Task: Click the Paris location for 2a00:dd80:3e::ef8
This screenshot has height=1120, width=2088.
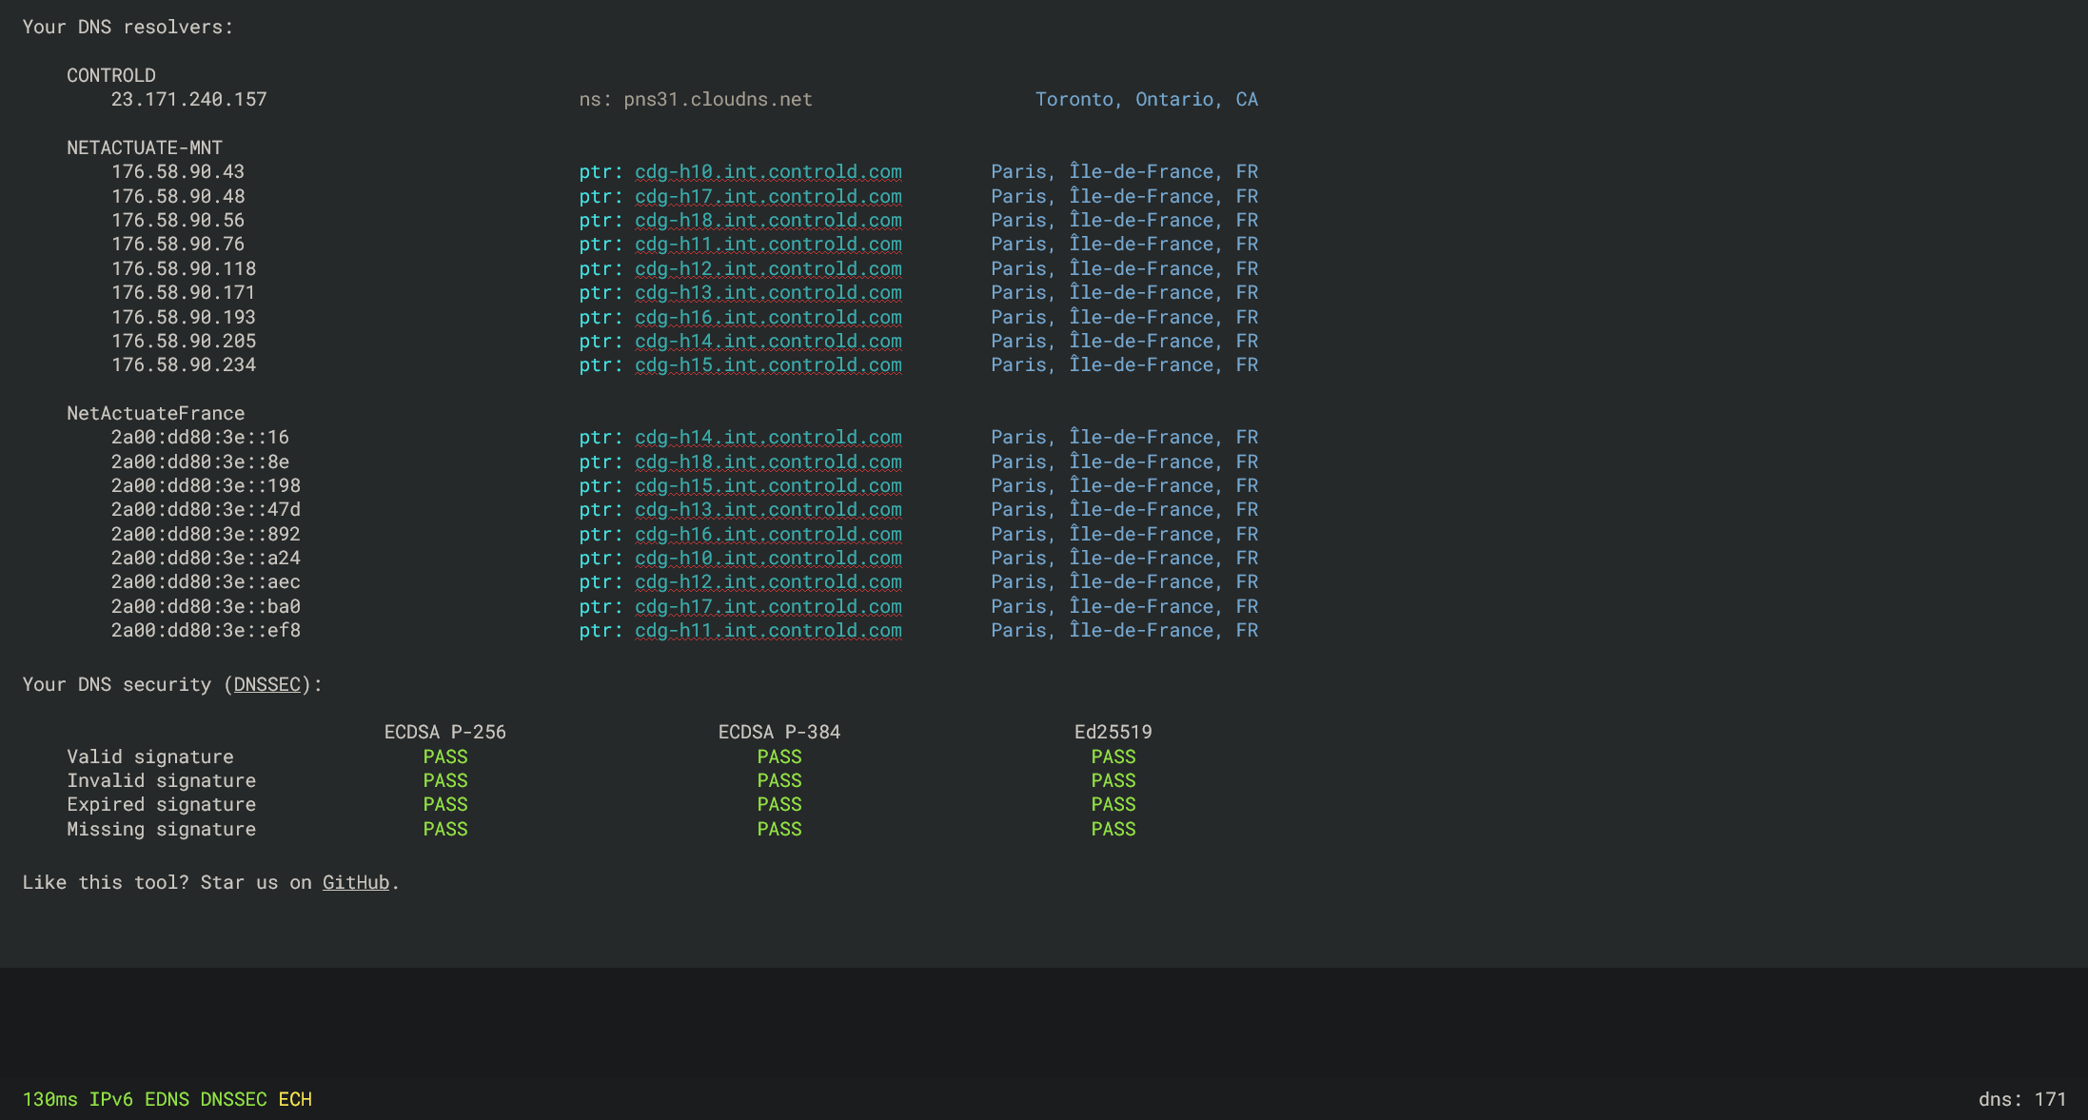Action: [1125, 630]
